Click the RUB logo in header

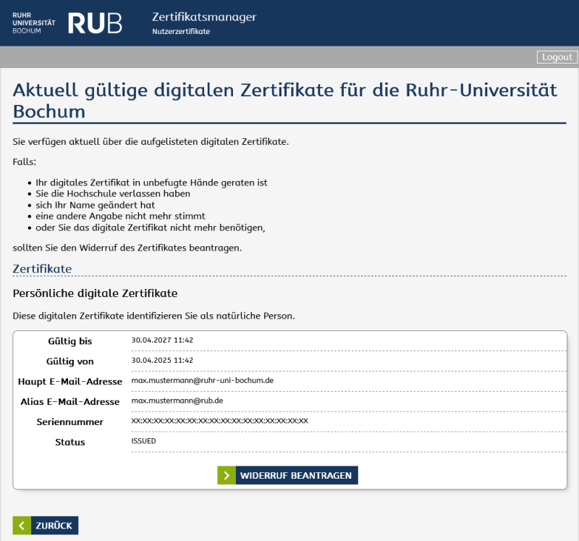click(x=95, y=23)
